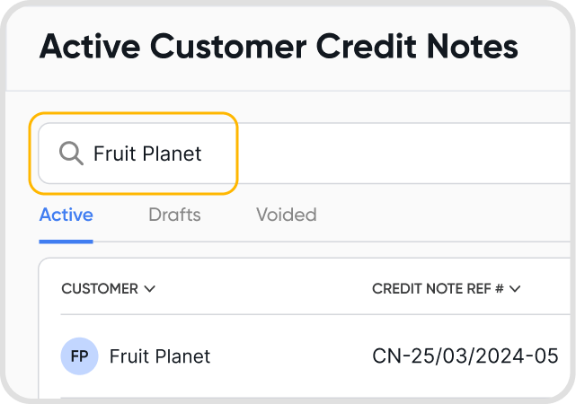Click the word Fruit in table row

pyautogui.click(x=128, y=356)
